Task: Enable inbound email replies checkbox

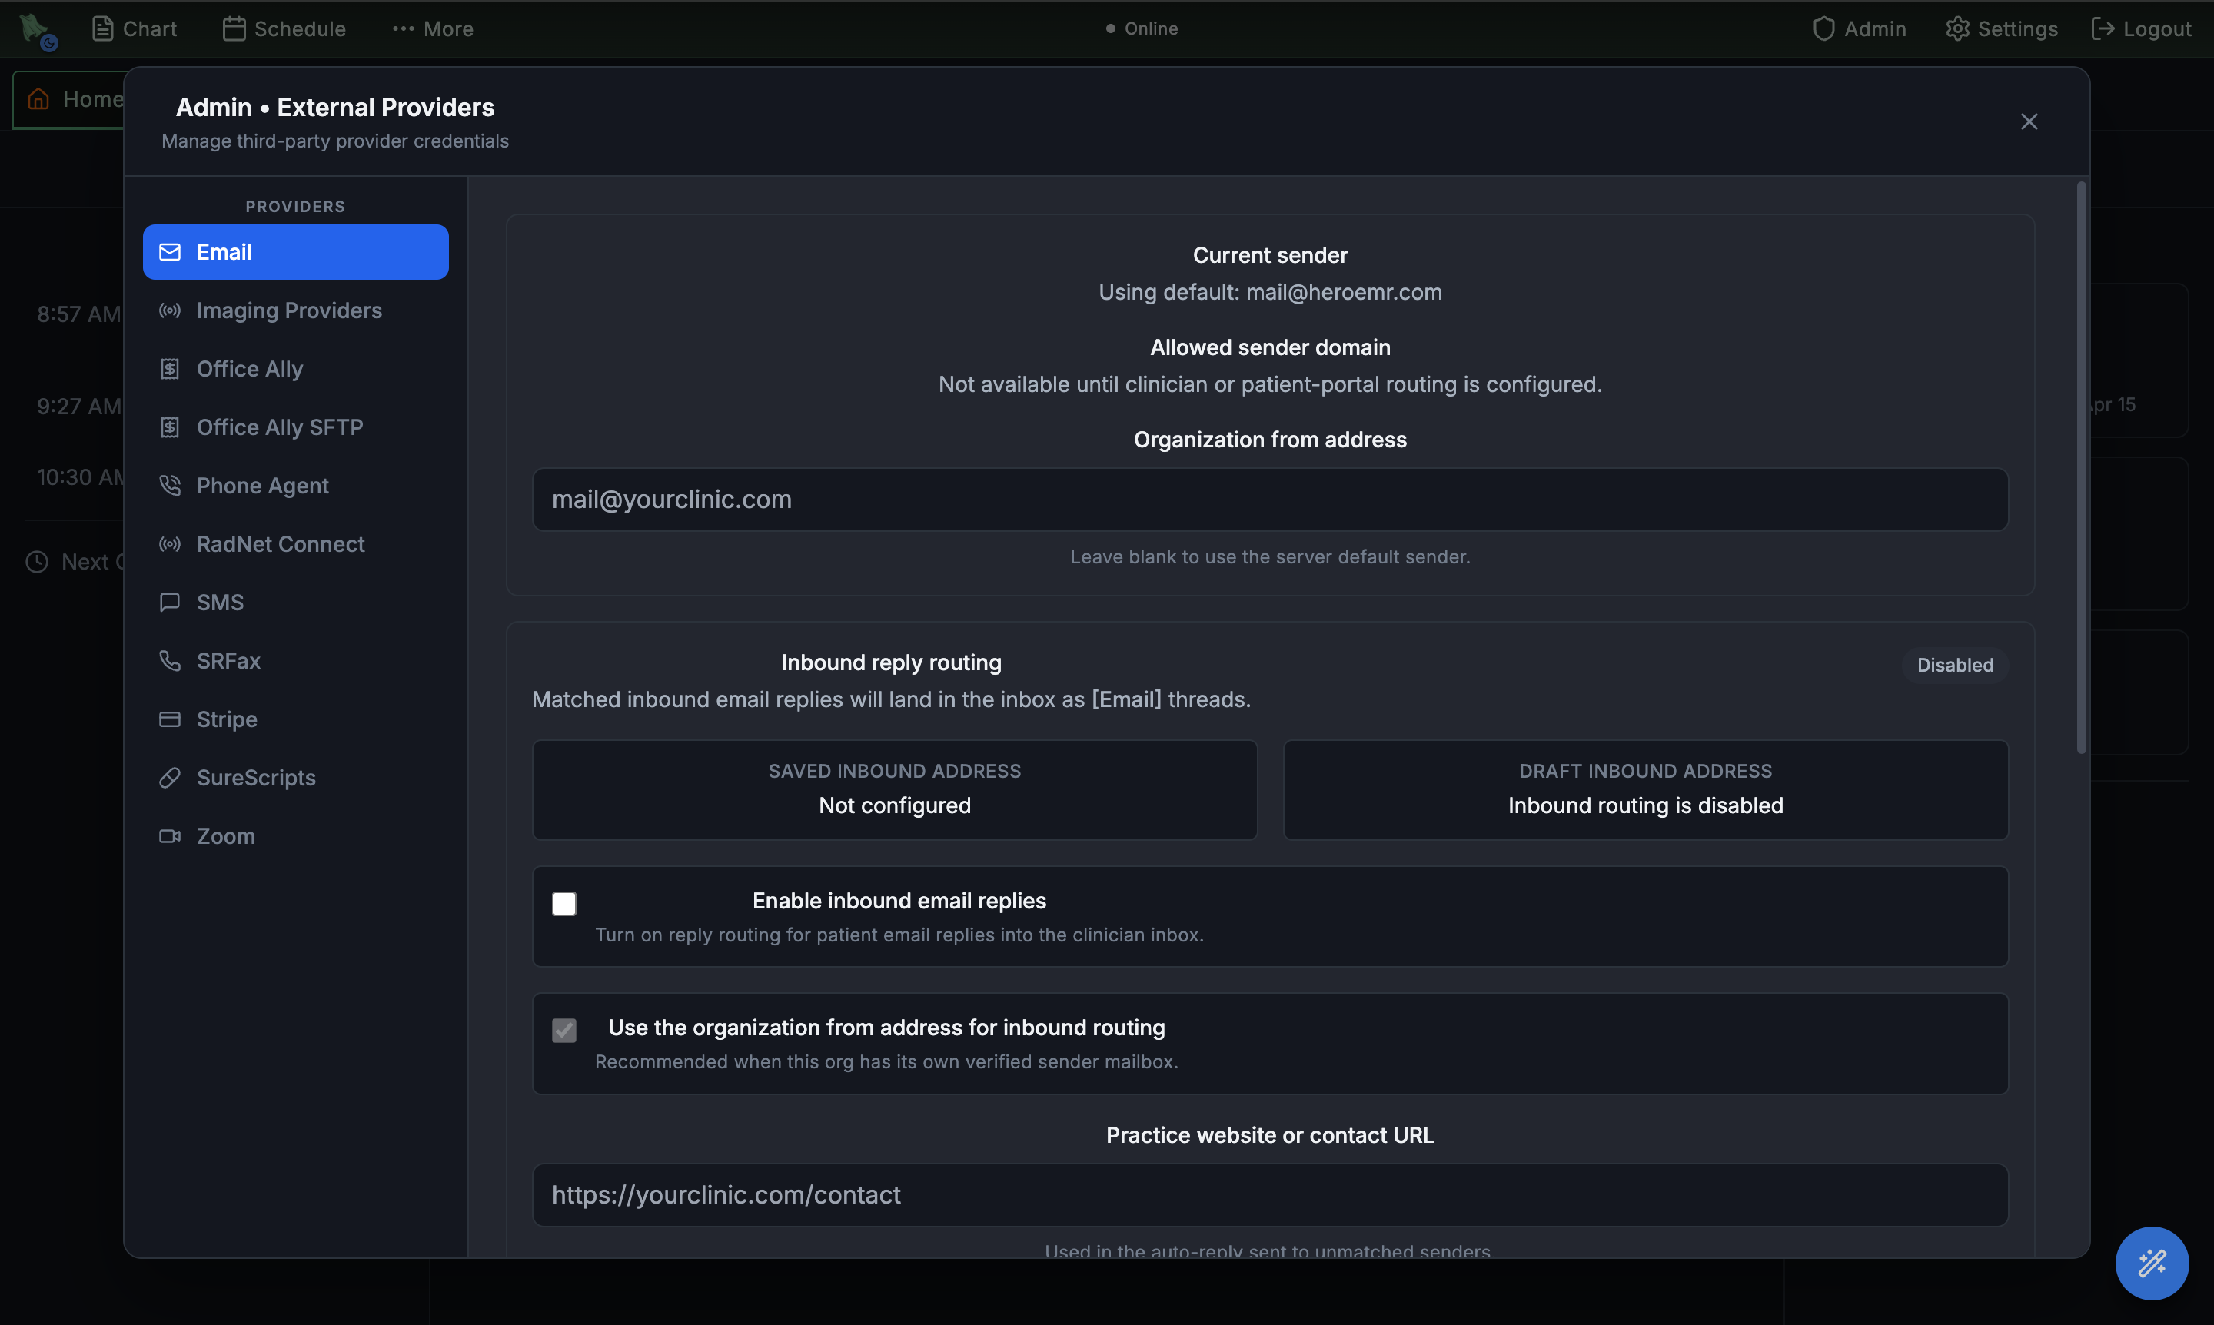Action: coord(564,904)
